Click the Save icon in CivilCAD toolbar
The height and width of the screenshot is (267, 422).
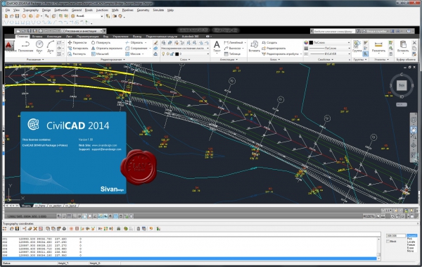tap(17, 16)
